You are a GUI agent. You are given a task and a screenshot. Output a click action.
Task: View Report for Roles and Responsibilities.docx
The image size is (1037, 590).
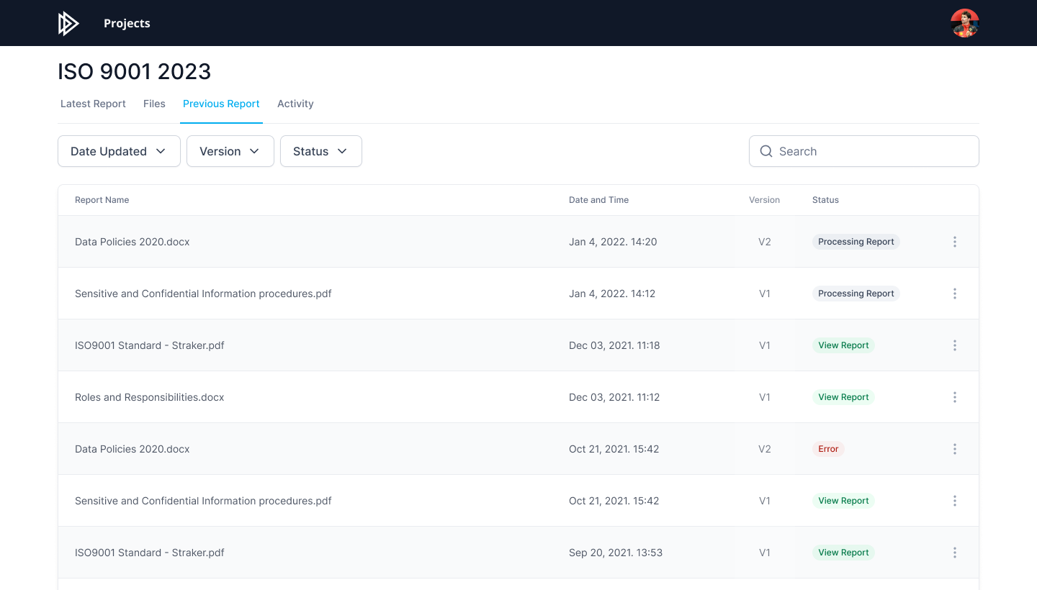[x=843, y=397]
